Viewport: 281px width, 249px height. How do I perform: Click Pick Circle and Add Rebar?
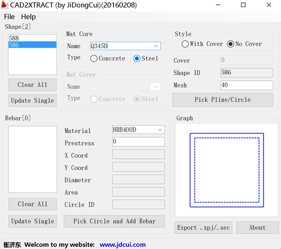pos(114,222)
